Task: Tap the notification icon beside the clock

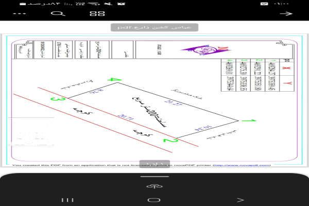Action: coord(264,4)
